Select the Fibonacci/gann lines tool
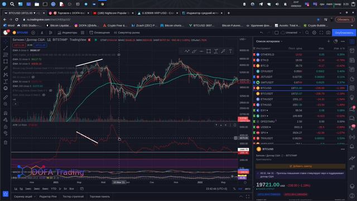 click(6, 55)
